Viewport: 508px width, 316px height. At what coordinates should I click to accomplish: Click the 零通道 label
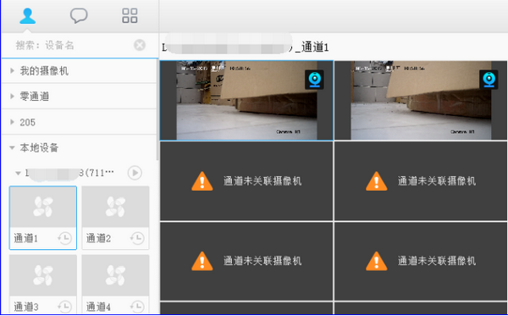(35, 97)
